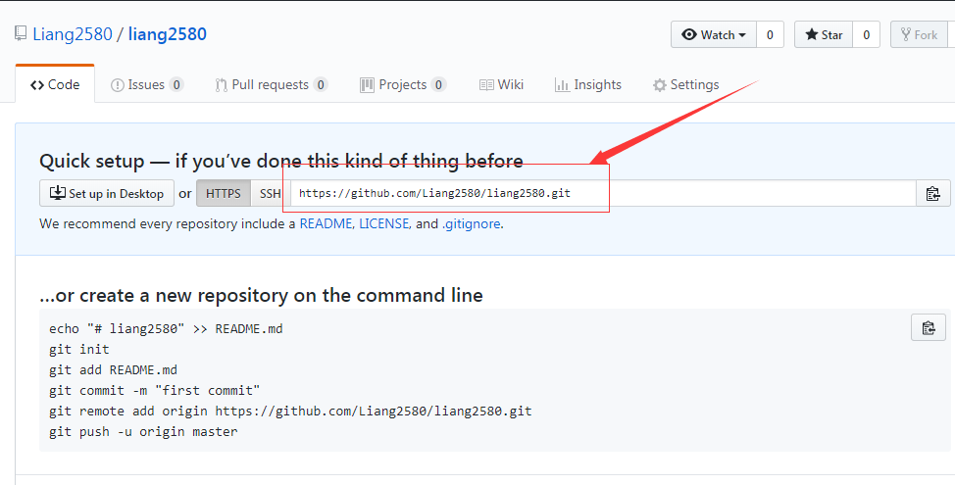Click the "git remote add origin" line

[290, 412]
